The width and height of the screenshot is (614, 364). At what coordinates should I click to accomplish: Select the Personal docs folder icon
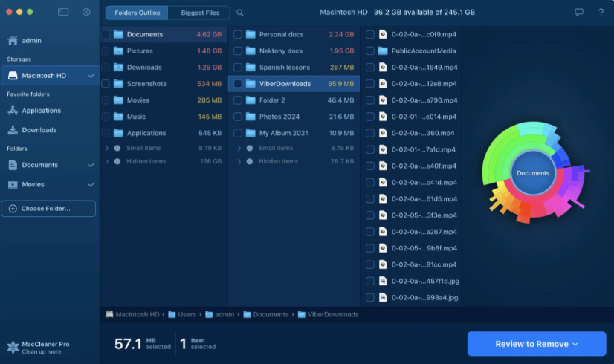[251, 34]
